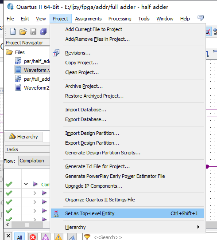
Task: Click the BDF icon for par/half_adder file
Action: point(18,61)
